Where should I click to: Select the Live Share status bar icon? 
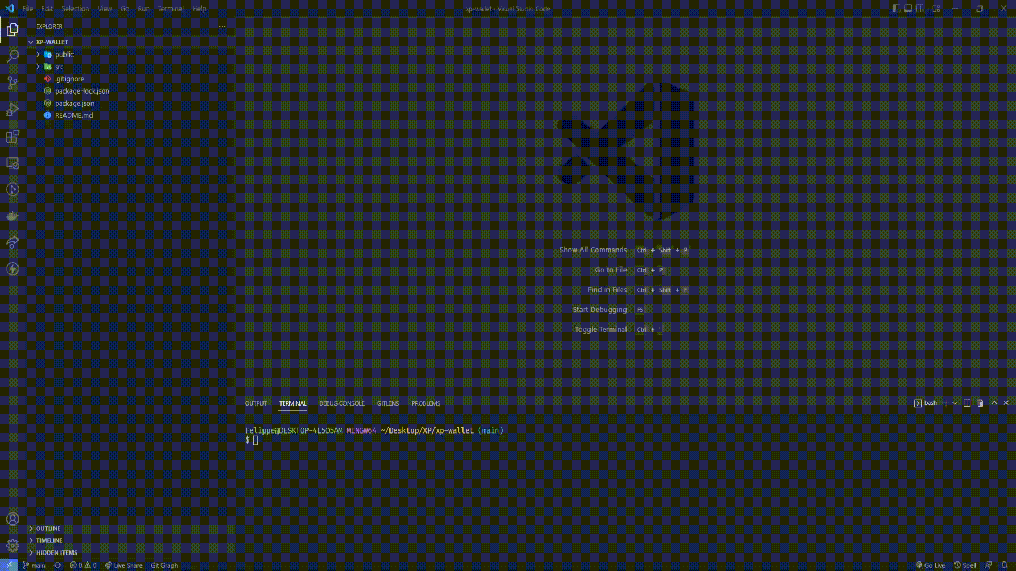pyautogui.click(x=123, y=565)
